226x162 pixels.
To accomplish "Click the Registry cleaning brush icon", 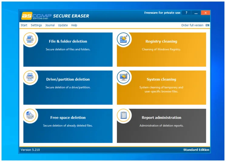I will click(123, 39).
